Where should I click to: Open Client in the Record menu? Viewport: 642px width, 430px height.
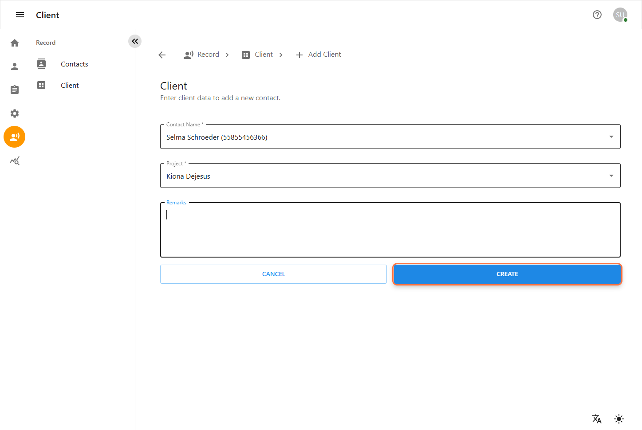(x=70, y=86)
